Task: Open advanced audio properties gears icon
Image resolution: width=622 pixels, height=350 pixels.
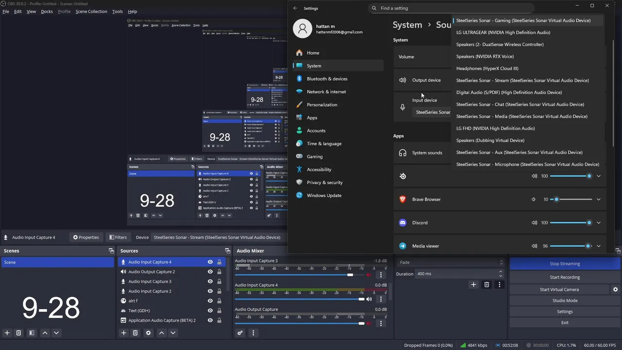Action: (240, 333)
